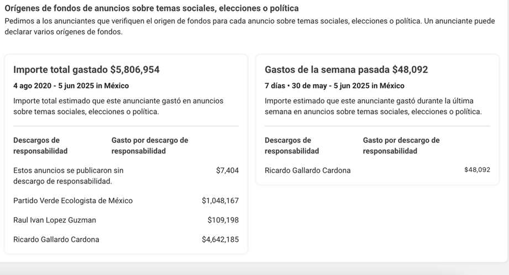The width and height of the screenshot is (509, 275).
Task: Click the Orígenes de fondos section title
Action: 151,8
